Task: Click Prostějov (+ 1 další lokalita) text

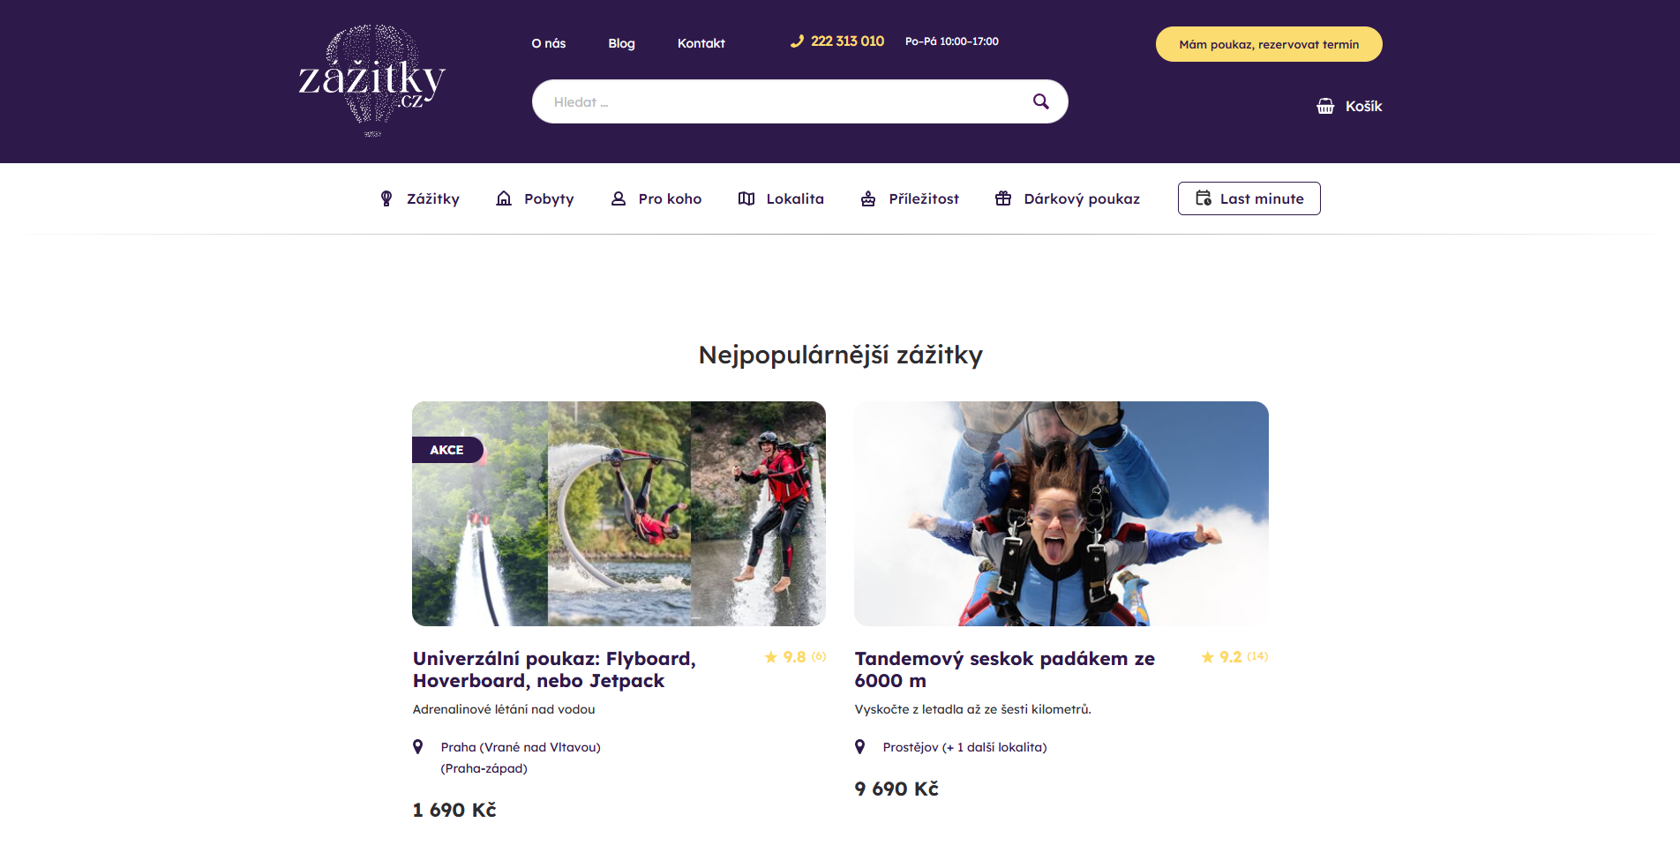Action: (964, 747)
